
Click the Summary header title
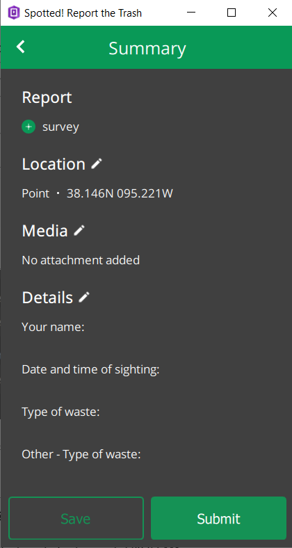[147, 48]
